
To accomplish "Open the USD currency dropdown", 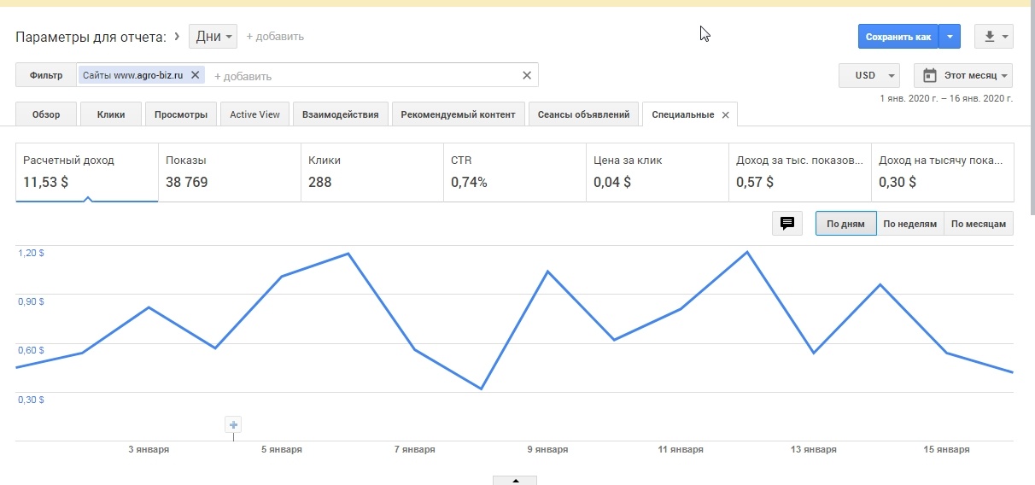I will click(869, 75).
